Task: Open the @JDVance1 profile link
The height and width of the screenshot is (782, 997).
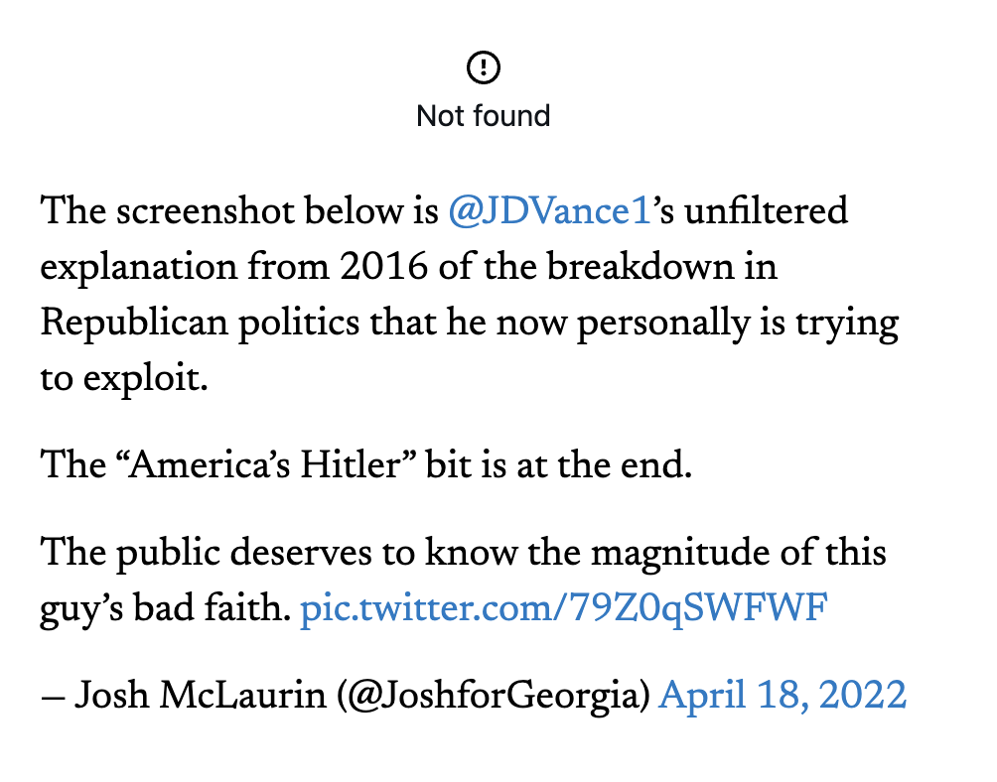Action: pos(549,211)
